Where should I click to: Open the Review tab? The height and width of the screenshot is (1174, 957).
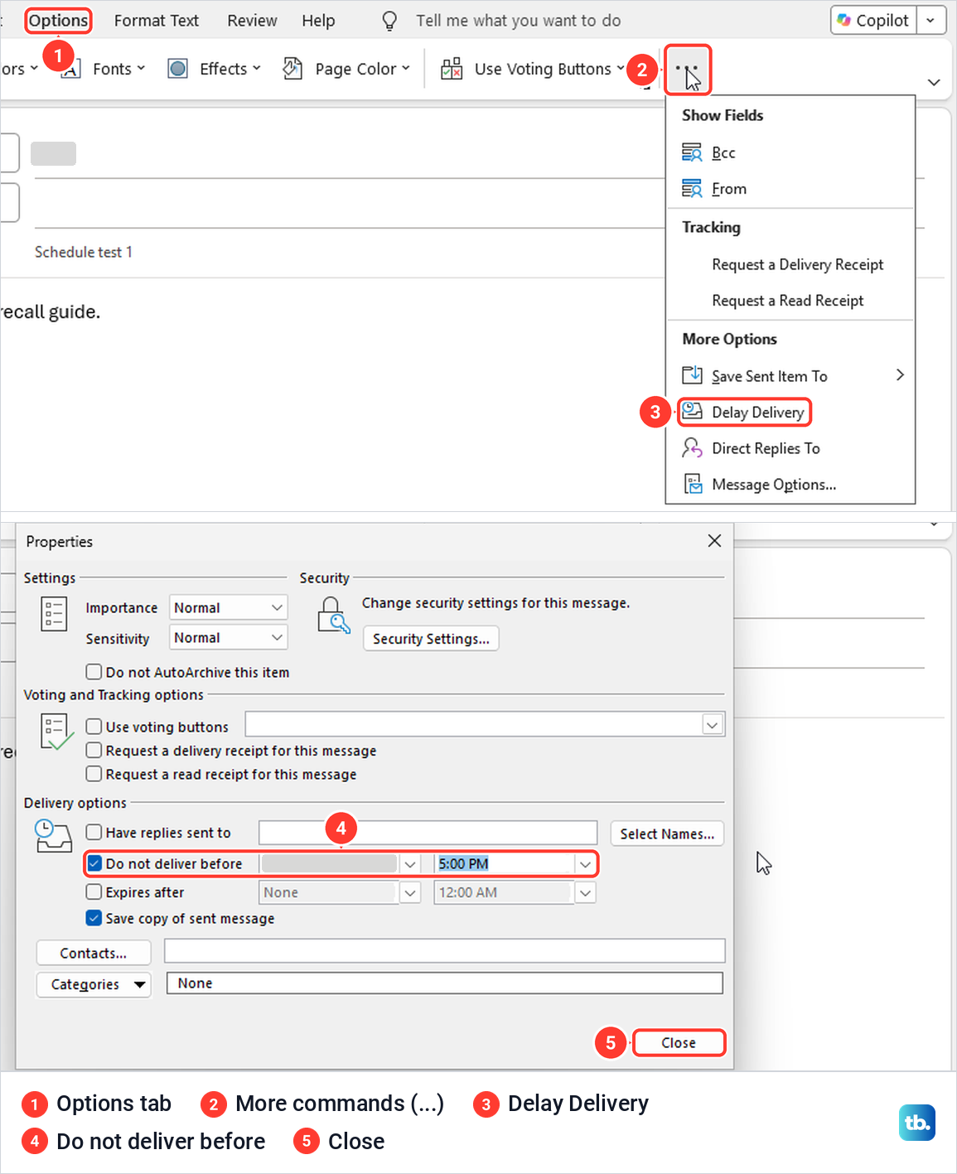click(x=252, y=21)
